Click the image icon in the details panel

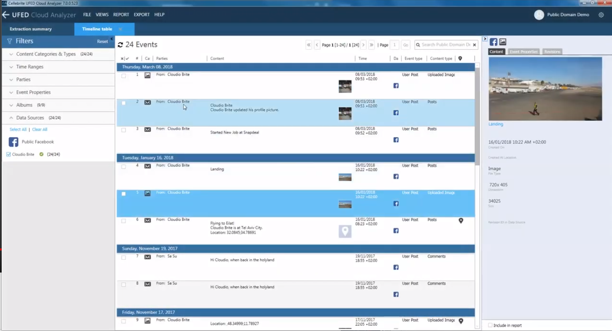(x=503, y=42)
